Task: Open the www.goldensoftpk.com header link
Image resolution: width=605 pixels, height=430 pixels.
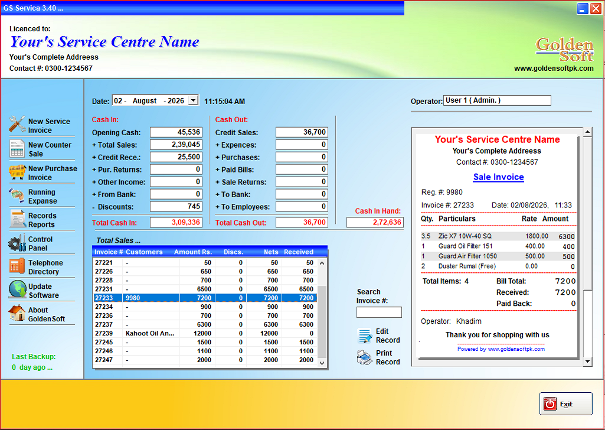Action: tap(554, 69)
